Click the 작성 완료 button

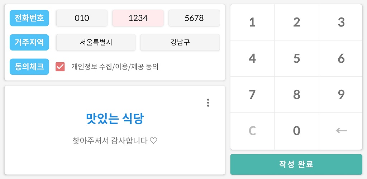click(296, 164)
